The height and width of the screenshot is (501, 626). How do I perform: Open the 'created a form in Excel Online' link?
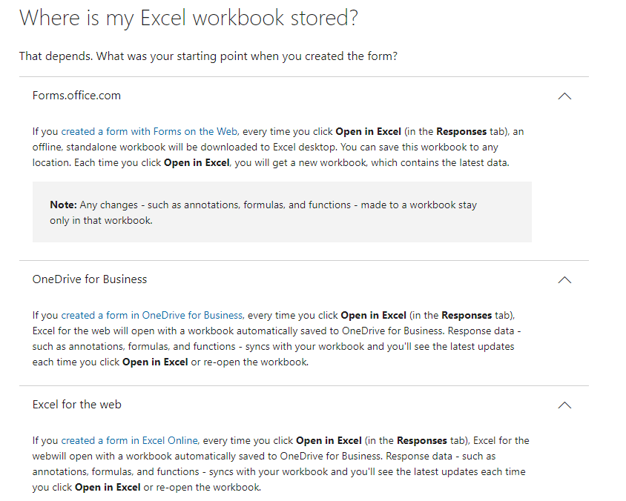tap(130, 441)
